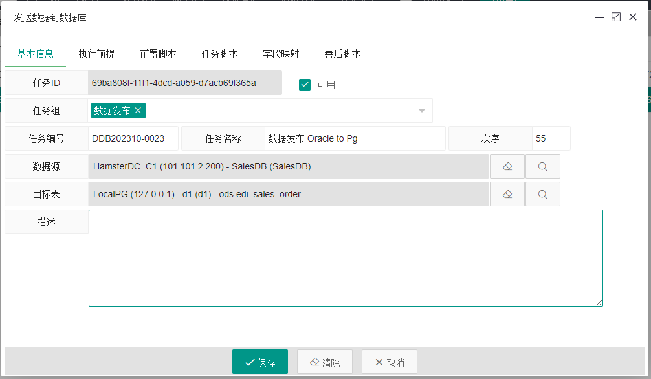Search for a 目标表 with magnifier icon
Screen dimensions: 651x379
[x=543, y=194]
